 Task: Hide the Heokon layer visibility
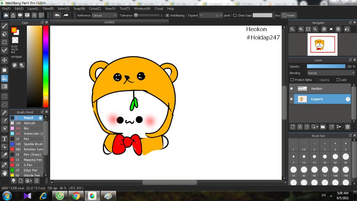click(x=291, y=89)
